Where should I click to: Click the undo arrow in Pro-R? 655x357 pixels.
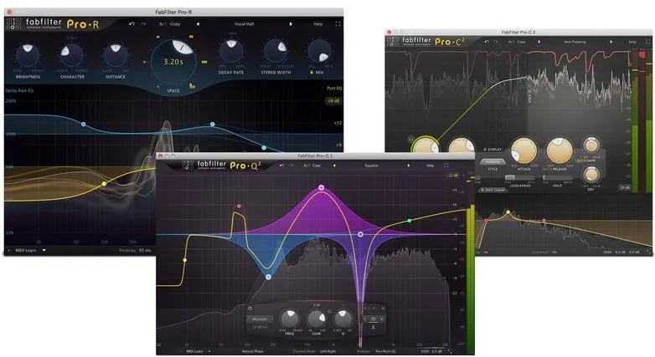(132, 23)
